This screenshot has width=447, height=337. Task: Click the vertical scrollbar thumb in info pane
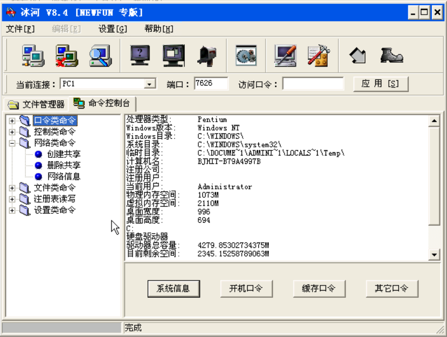(x=434, y=176)
